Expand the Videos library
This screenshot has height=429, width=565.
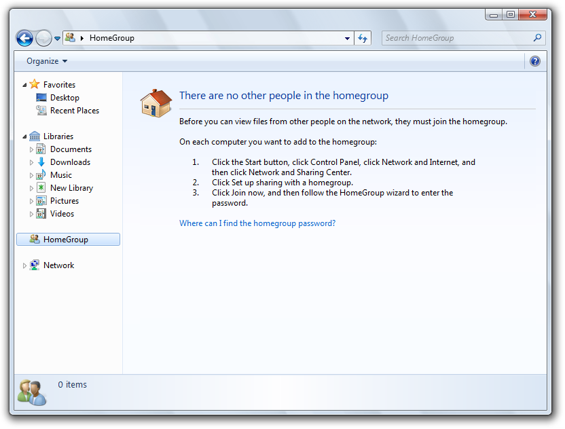click(31, 214)
